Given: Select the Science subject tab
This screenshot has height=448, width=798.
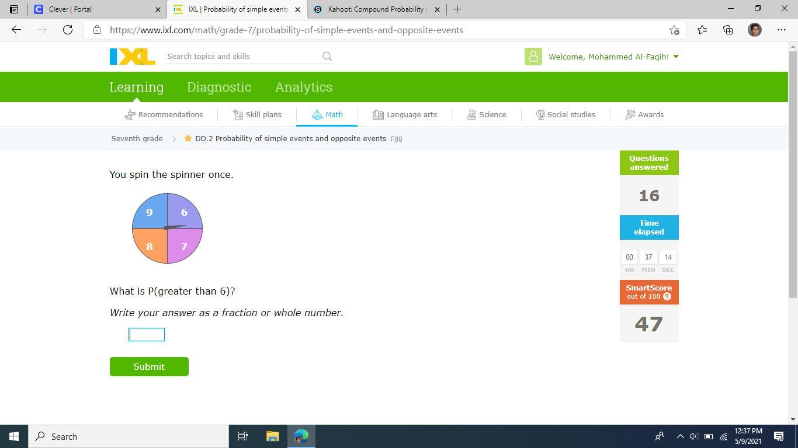Looking at the screenshot, I should (487, 115).
